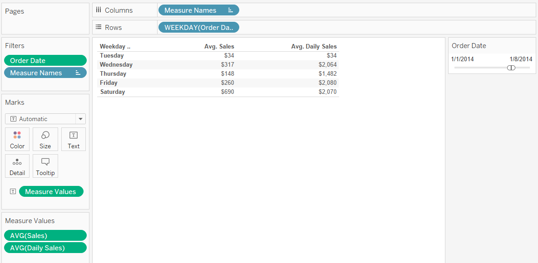Click the Weekday column header
538x263 pixels.
click(x=115, y=46)
